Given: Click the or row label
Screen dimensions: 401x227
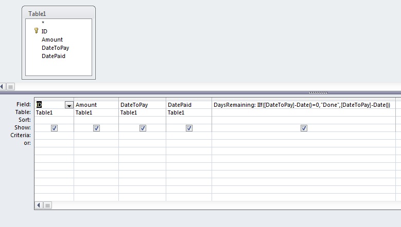Looking at the screenshot, I should pos(27,143).
